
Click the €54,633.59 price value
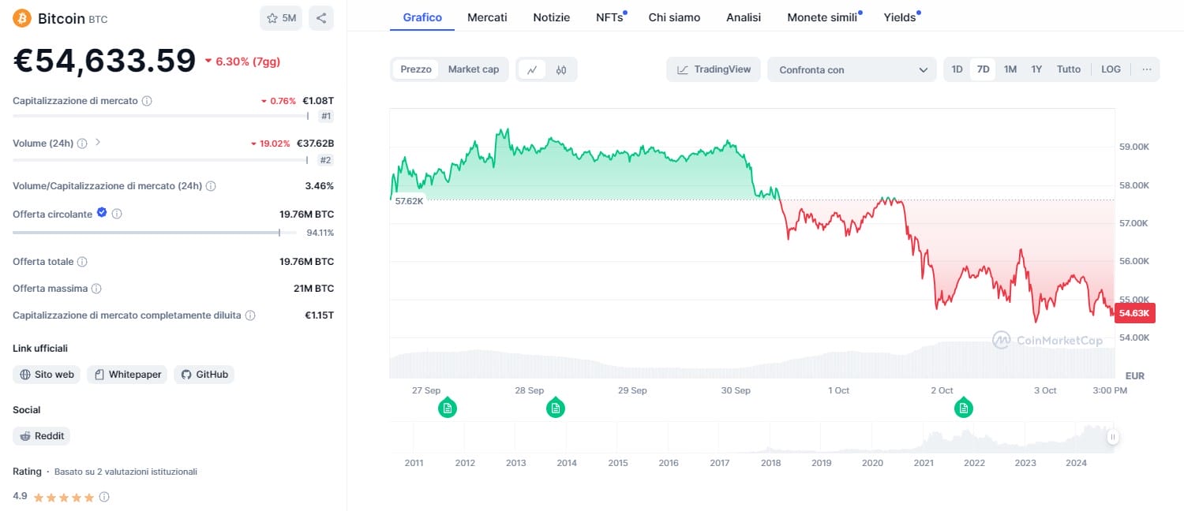104,61
